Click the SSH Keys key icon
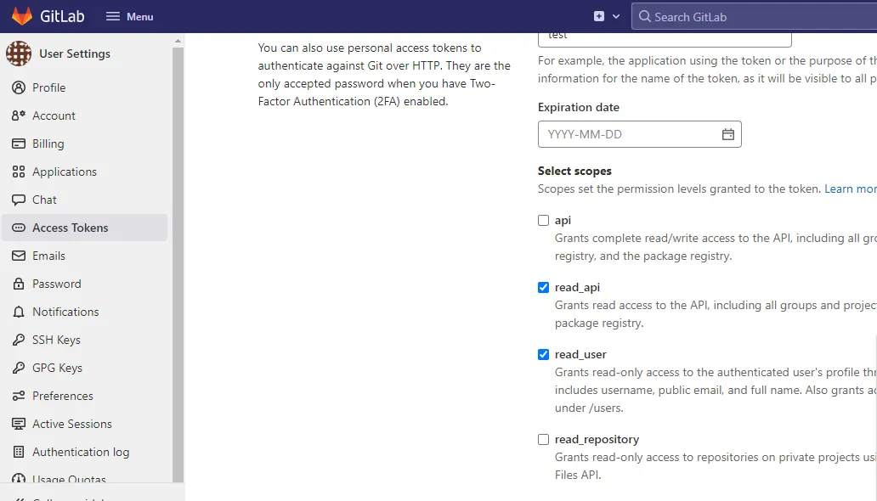877x501 pixels. click(x=19, y=340)
